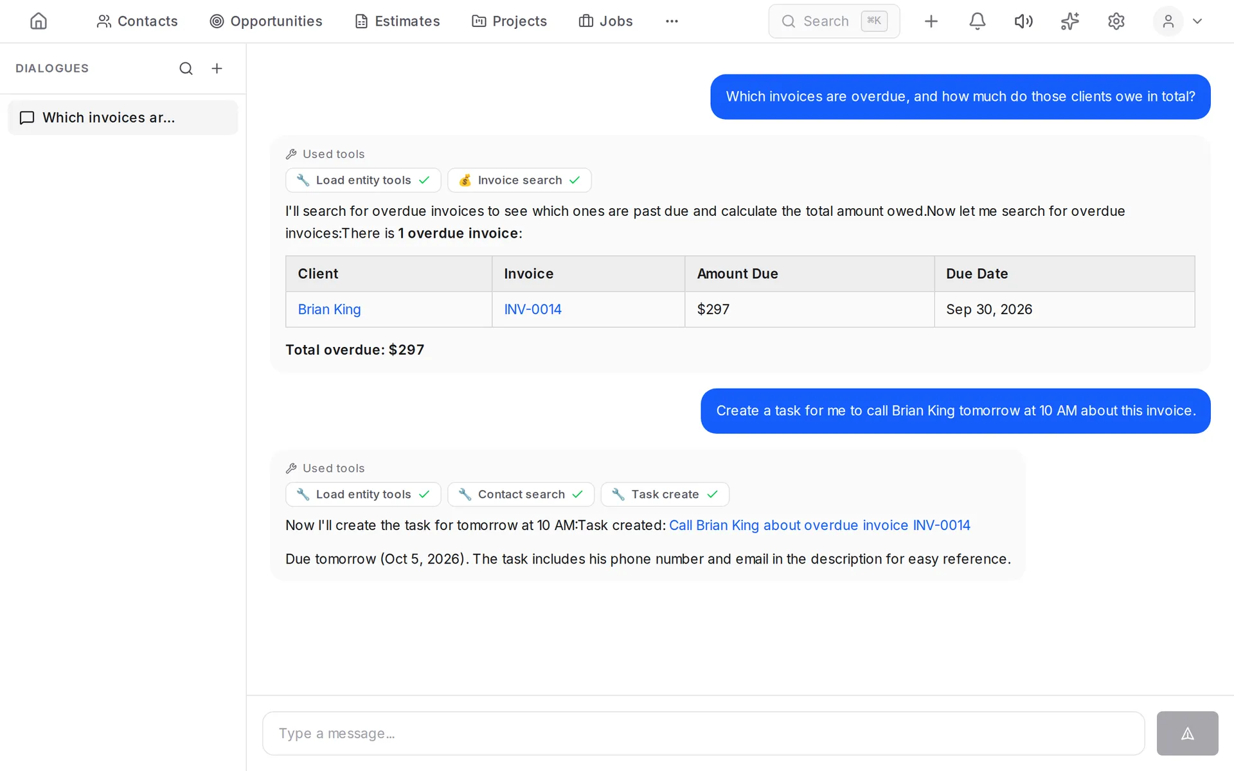
Task: Click the $297 amount due cell
Action: (x=809, y=309)
